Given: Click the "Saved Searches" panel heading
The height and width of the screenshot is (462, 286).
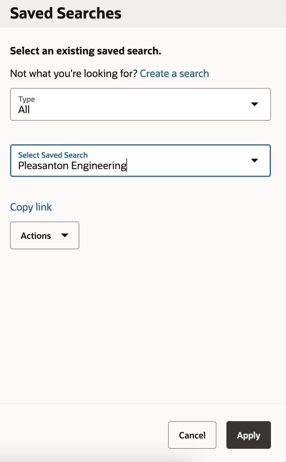Looking at the screenshot, I should [66, 14].
